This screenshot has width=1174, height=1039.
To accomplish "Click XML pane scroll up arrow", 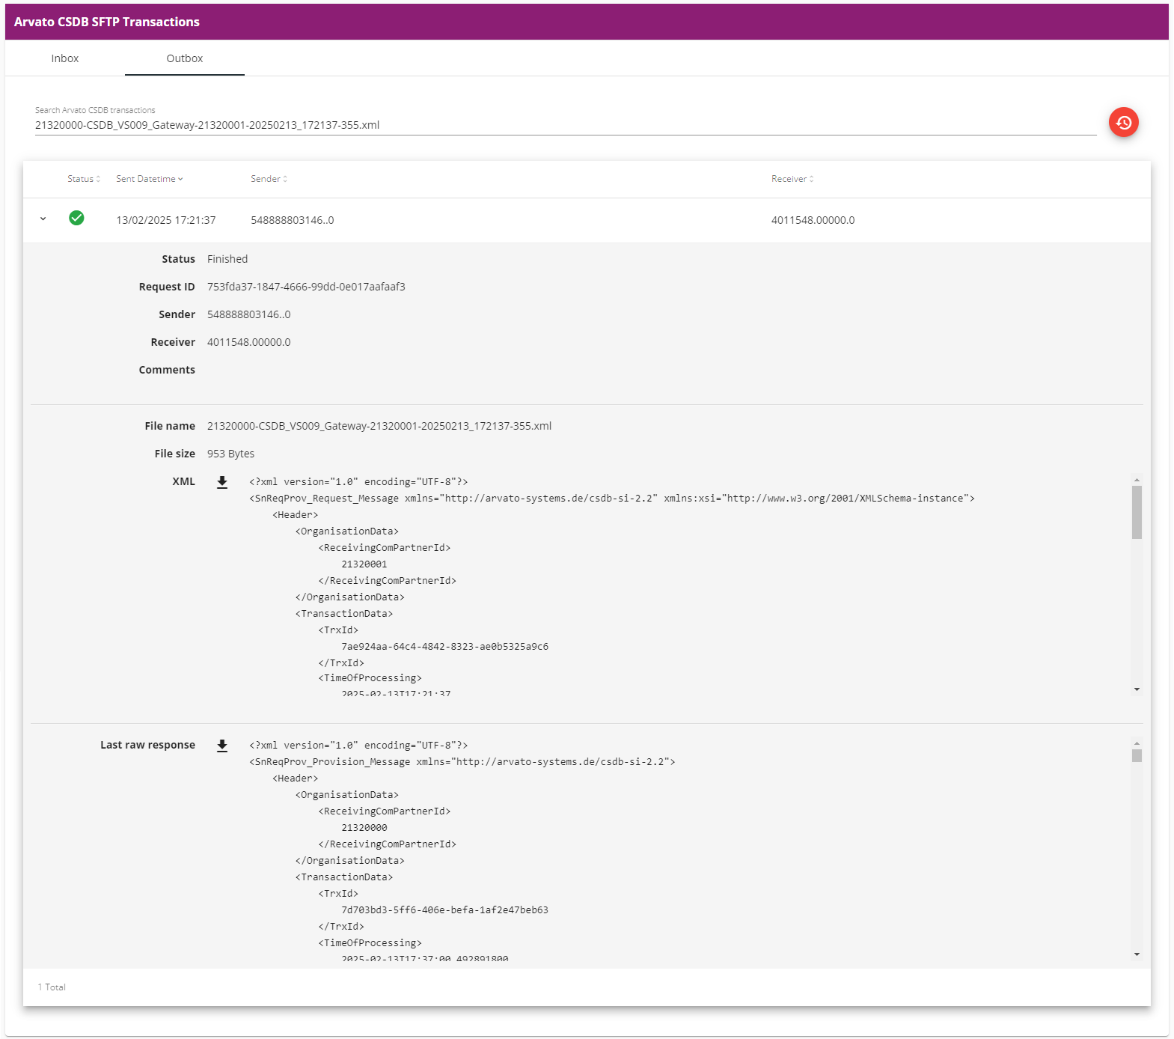I will [1137, 480].
